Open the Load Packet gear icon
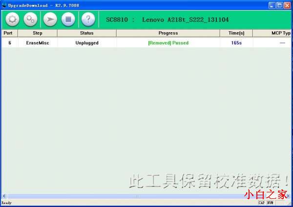The image size is (293, 207). click(x=12, y=19)
